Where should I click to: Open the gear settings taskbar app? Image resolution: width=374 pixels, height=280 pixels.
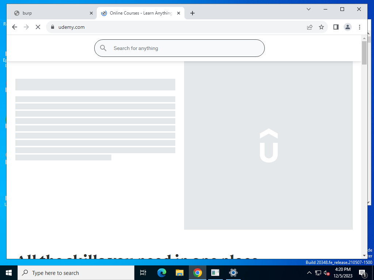click(233, 273)
